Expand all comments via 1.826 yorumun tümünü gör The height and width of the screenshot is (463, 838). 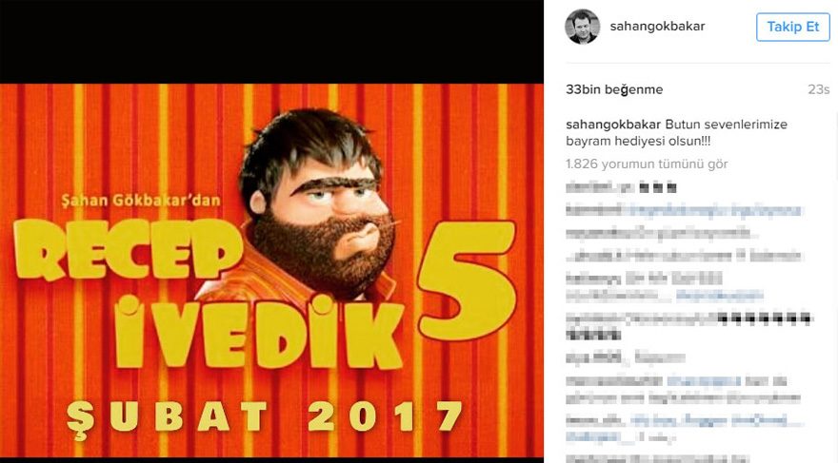(x=647, y=164)
